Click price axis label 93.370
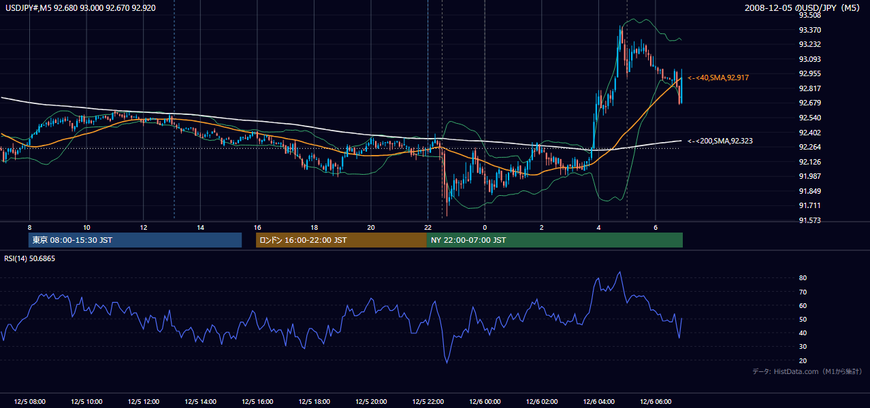The image size is (870, 408). tap(809, 30)
